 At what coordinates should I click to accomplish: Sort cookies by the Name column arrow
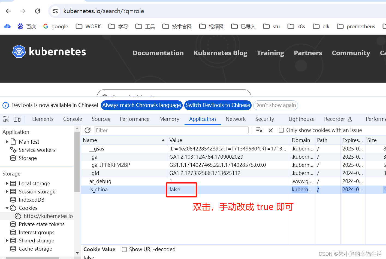[x=163, y=140]
